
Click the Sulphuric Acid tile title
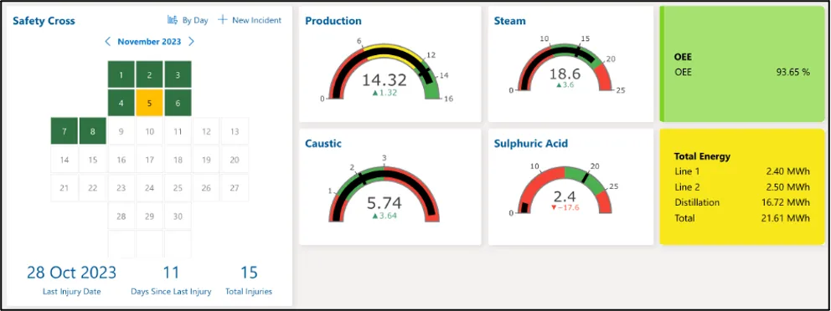530,144
